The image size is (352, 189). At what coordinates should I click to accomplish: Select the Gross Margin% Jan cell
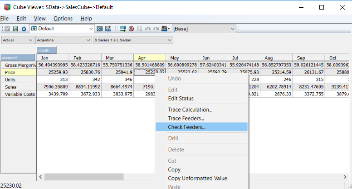tap(53, 65)
